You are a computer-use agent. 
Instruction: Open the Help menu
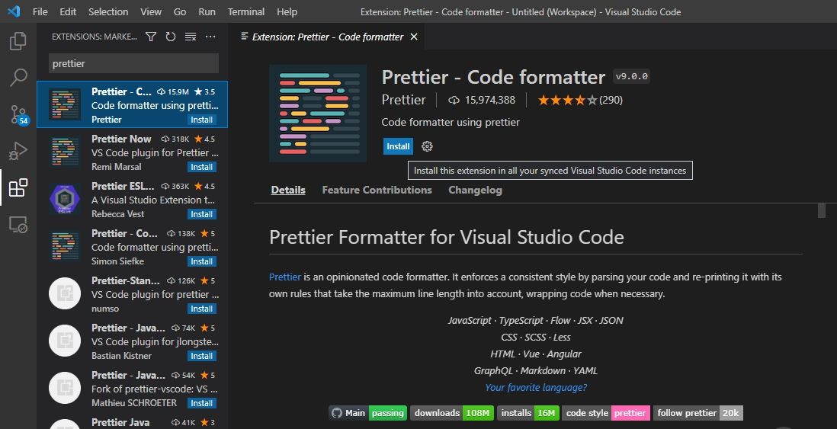coord(287,11)
